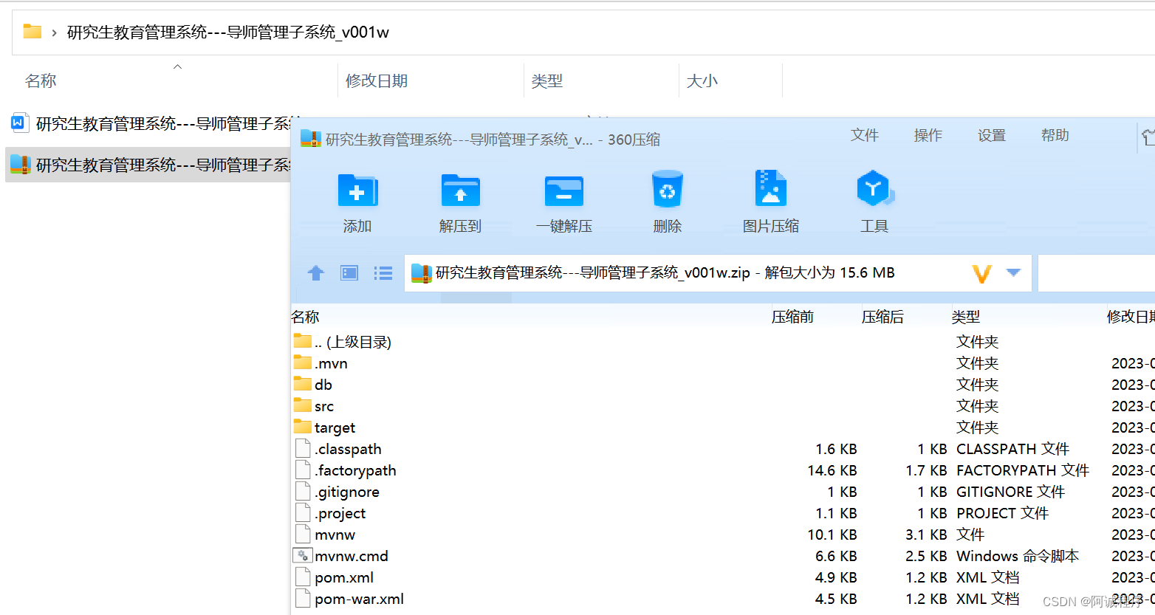Open the 操作 menu in 360压缩

pos(928,135)
